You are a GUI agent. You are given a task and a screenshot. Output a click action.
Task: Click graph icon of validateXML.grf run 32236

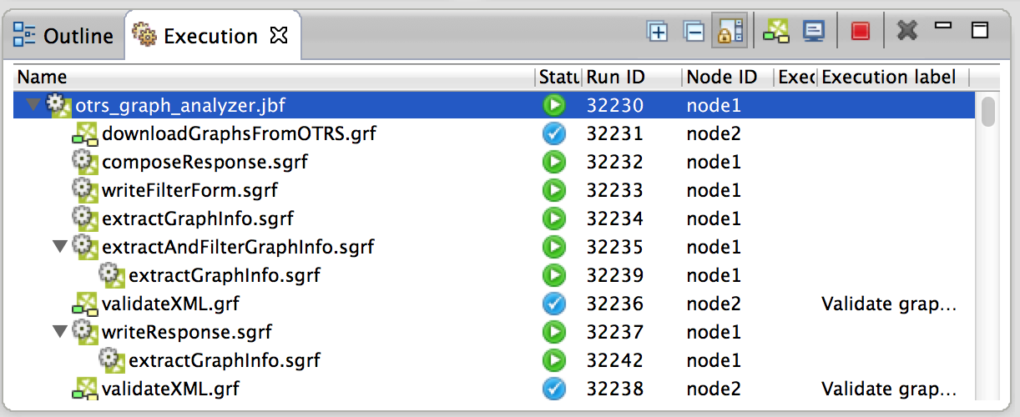[x=83, y=304]
